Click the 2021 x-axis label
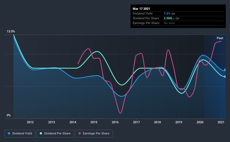The height and width of the screenshot is (142, 230). click(221, 122)
